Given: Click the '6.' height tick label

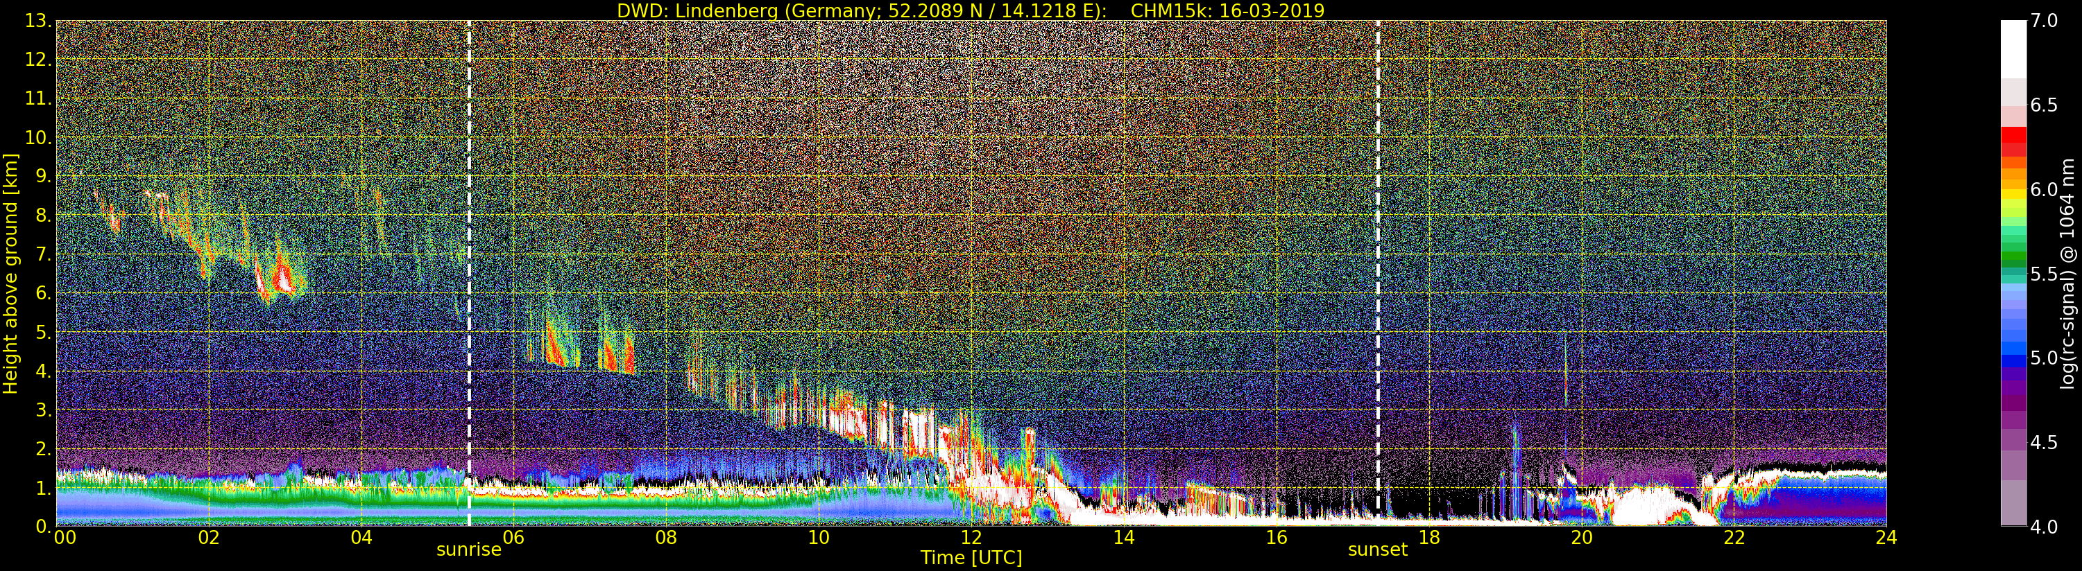Looking at the screenshot, I should coord(44,293).
